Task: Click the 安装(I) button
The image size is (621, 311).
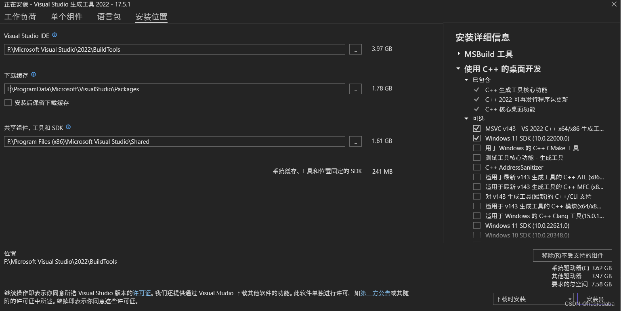Action: (x=594, y=299)
